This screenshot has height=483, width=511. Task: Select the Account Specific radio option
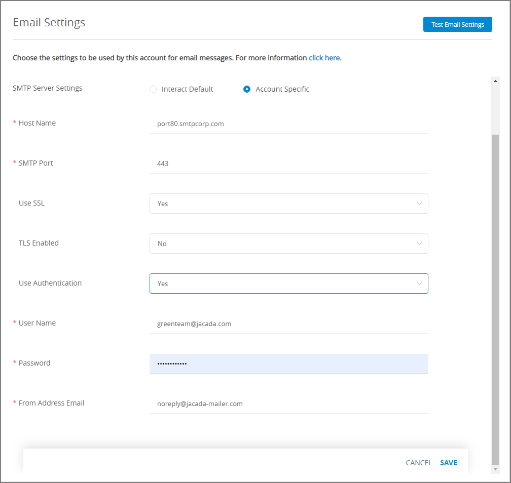(247, 89)
